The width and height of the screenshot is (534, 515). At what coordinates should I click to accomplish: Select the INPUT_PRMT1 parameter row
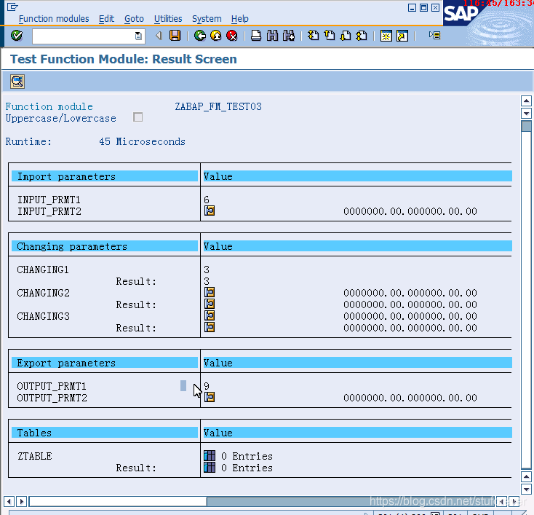pyautogui.click(x=49, y=200)
